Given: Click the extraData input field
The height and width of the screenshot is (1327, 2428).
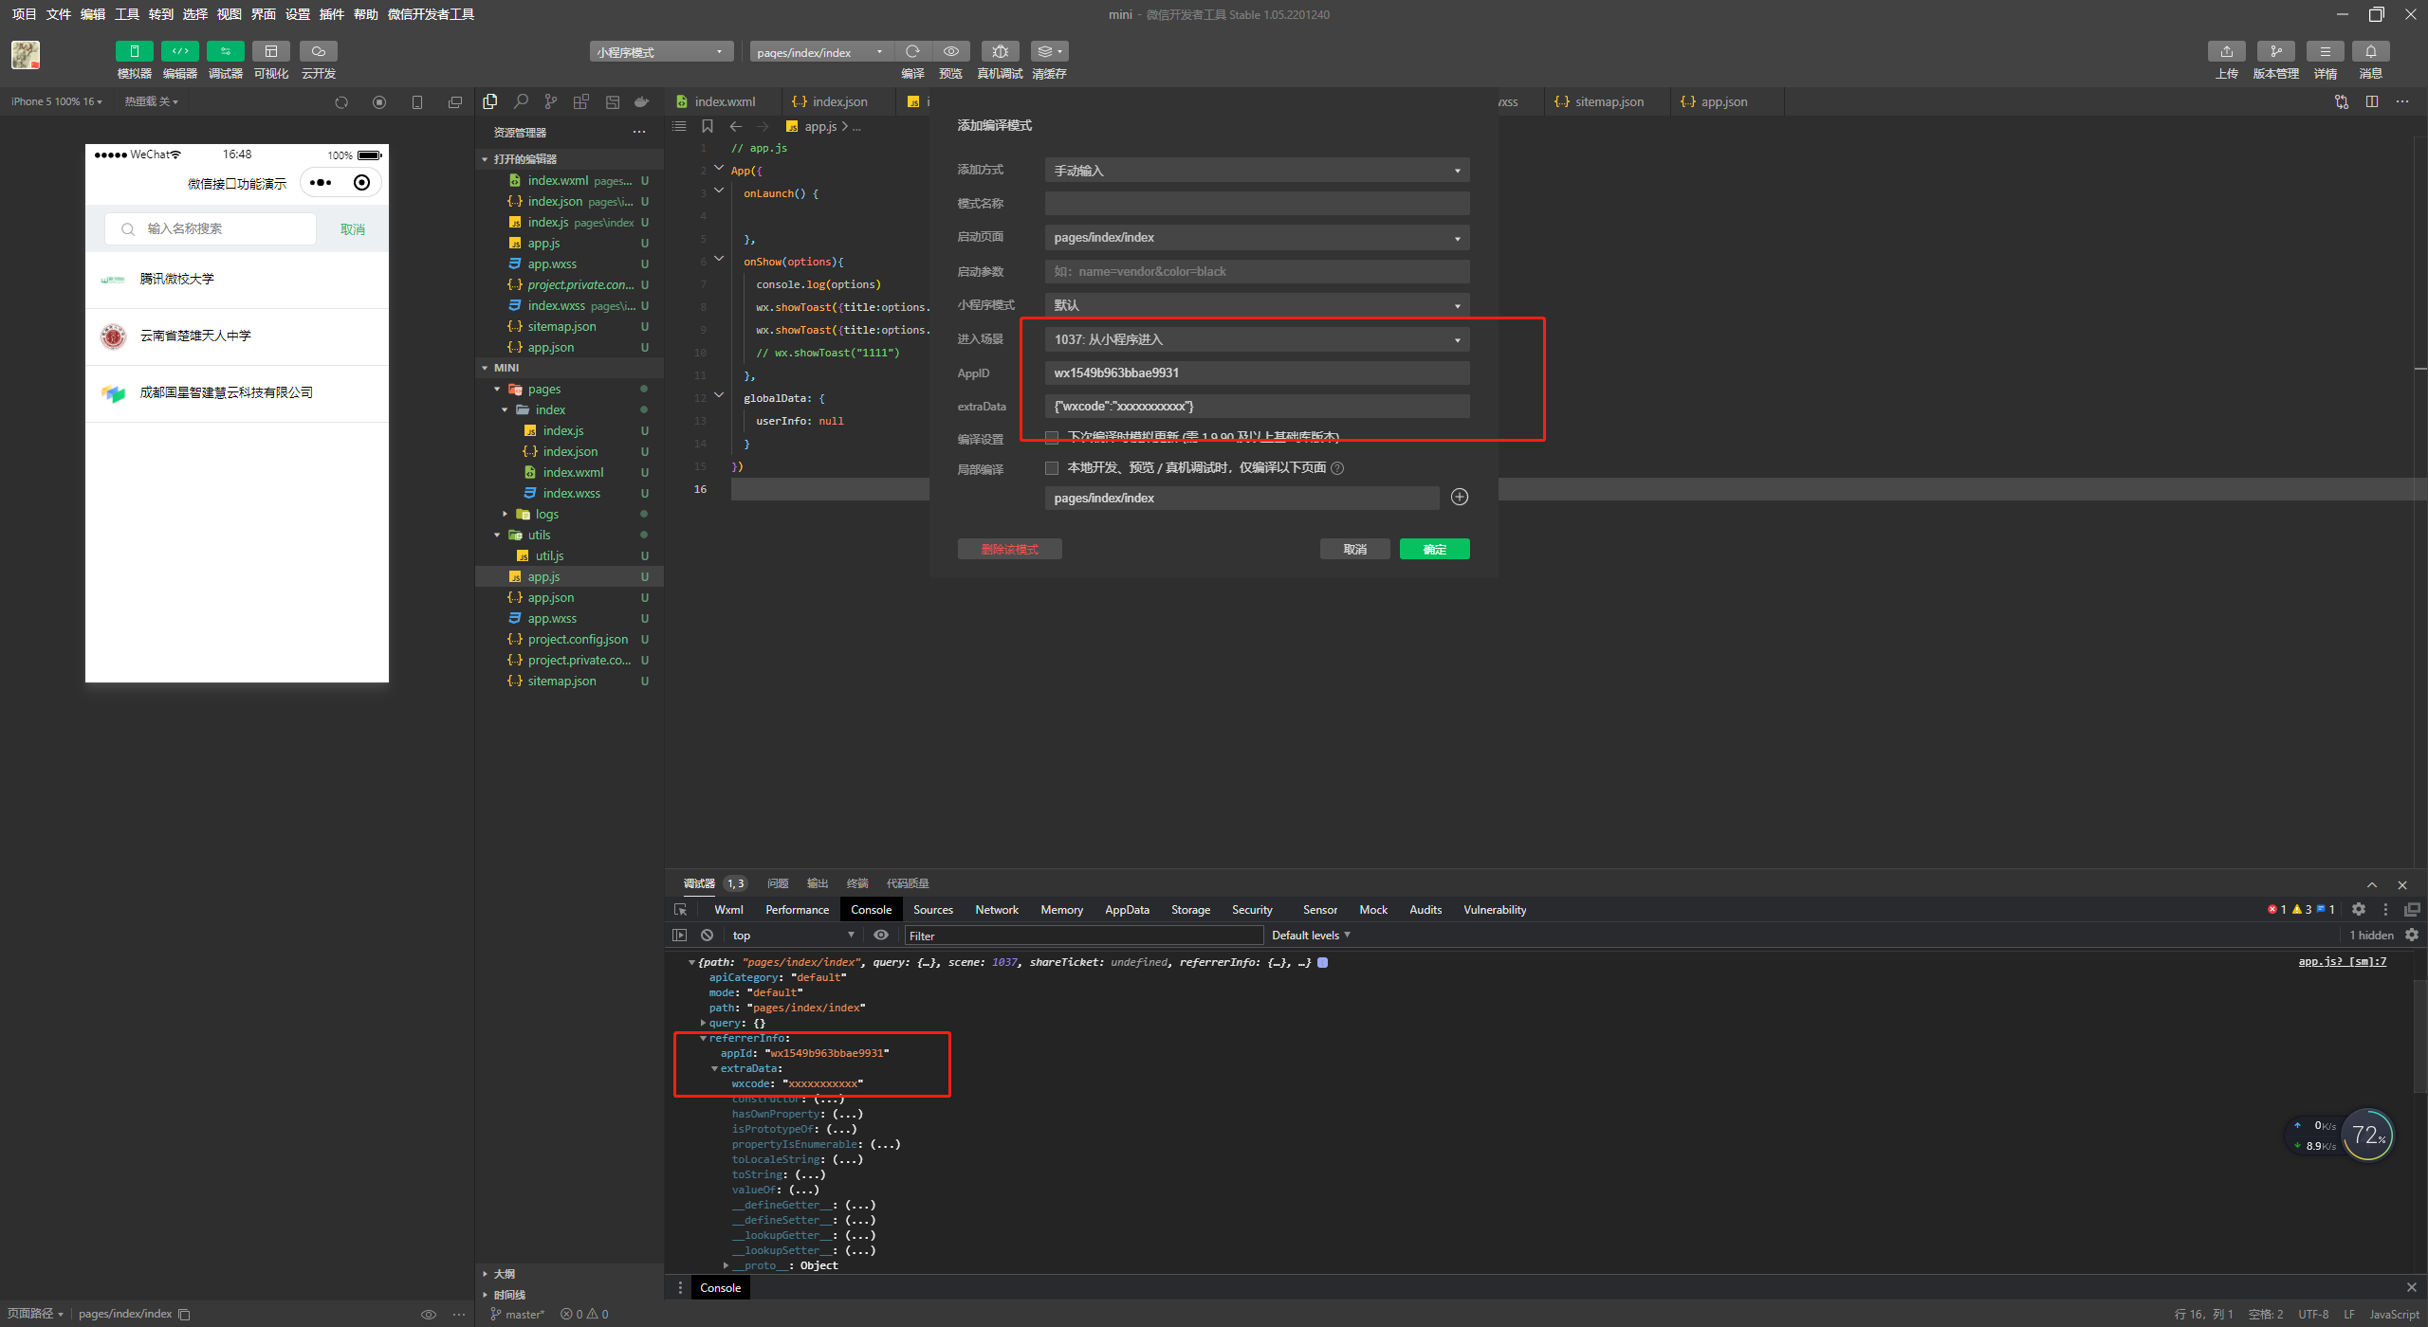Looking at the screenshot, I should click(x=1257, y=407).
